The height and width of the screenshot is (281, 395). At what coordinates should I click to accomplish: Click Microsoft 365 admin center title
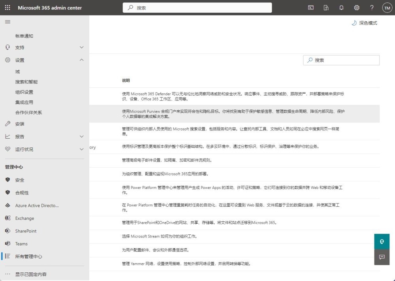pos(50,8)
